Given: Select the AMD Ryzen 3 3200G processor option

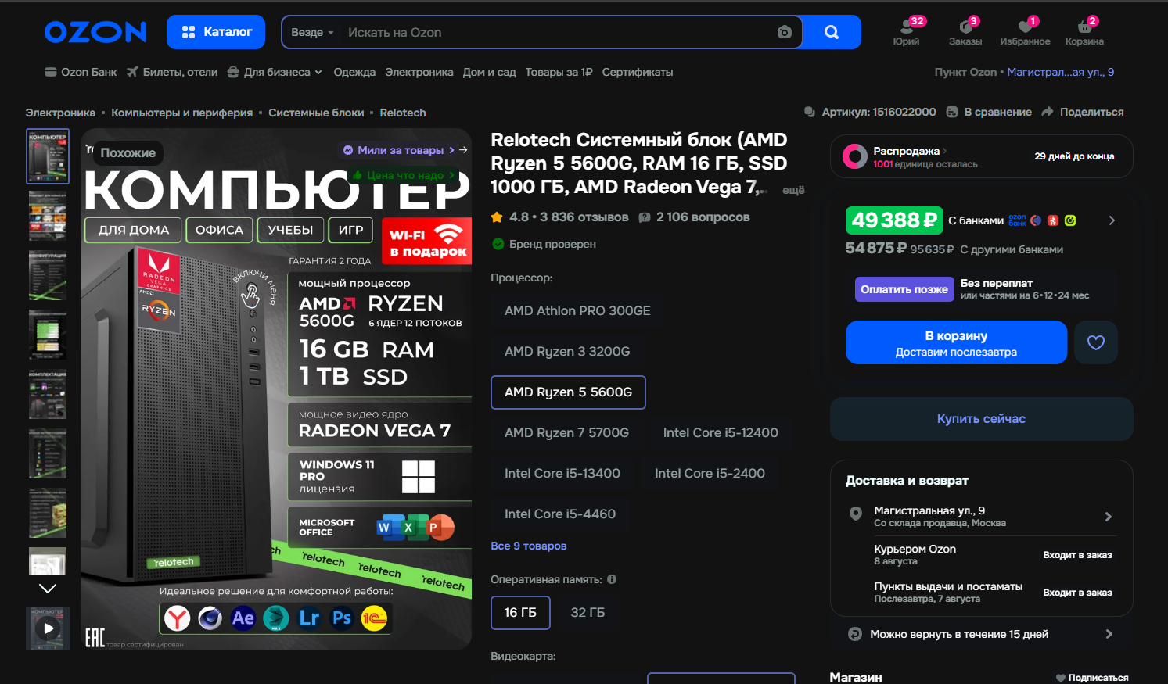Looking at the screenshot, I should coord(567,351).
